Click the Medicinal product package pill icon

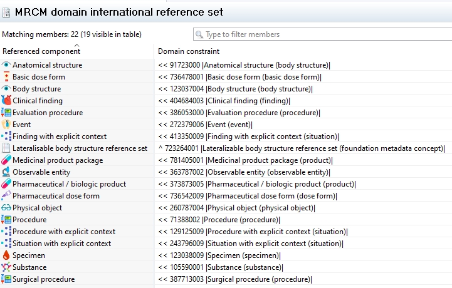(x=6, y=160)
